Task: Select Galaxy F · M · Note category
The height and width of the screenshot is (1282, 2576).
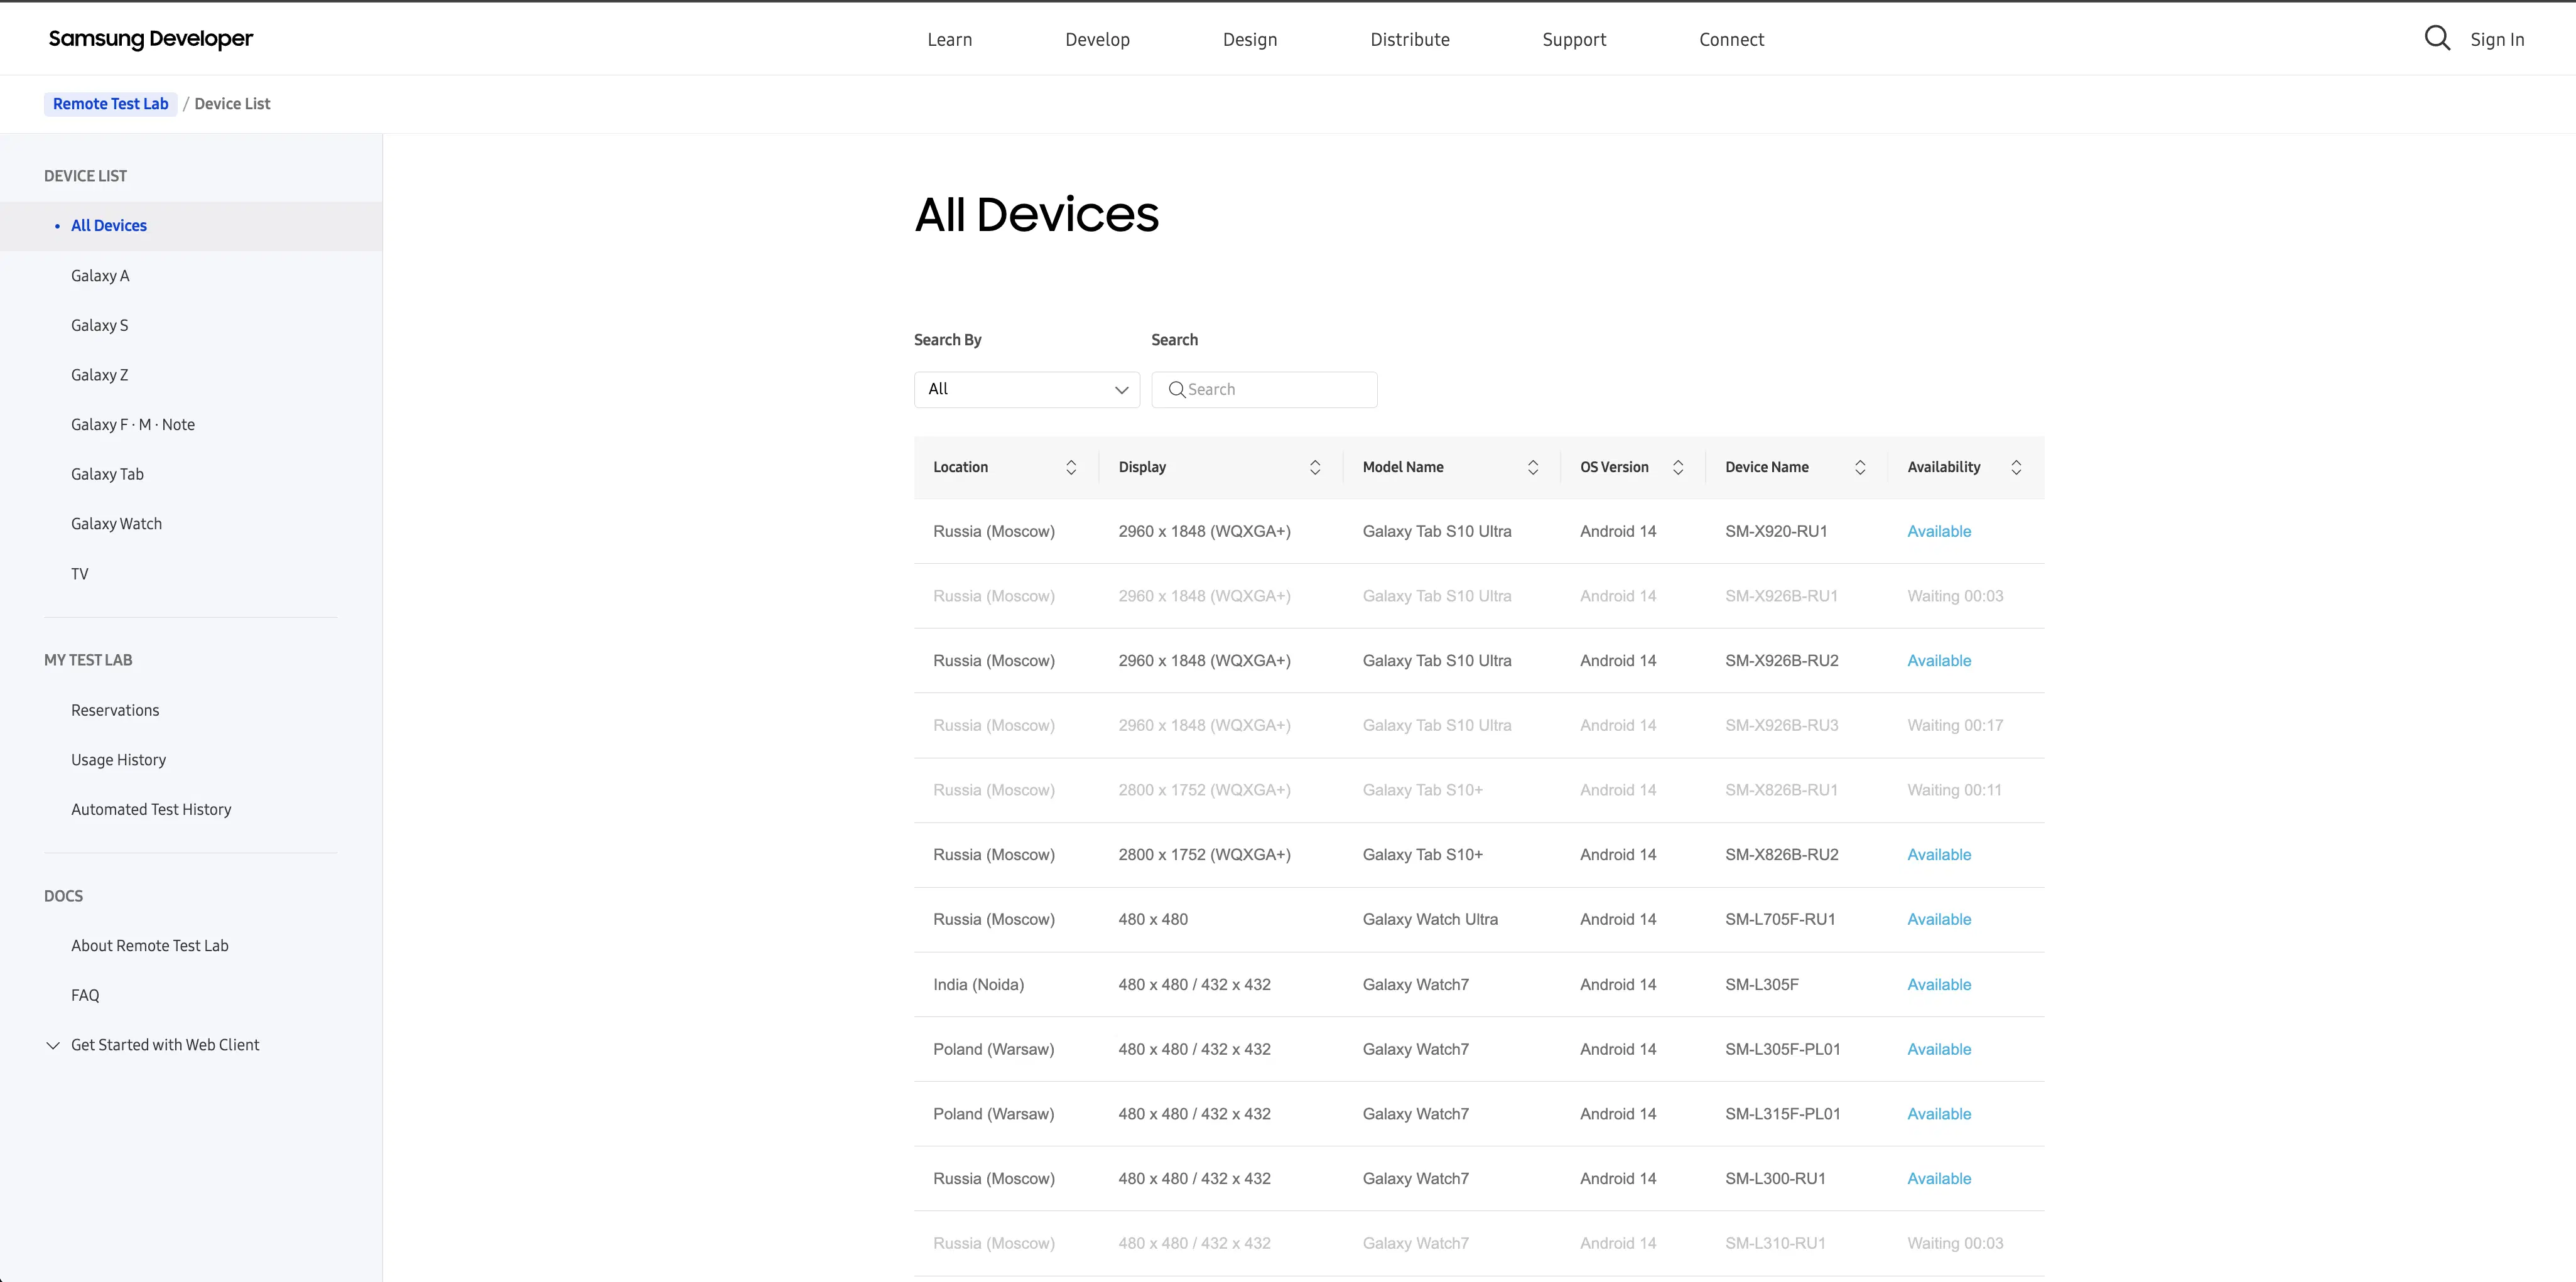Action: (x=133, y=424)
